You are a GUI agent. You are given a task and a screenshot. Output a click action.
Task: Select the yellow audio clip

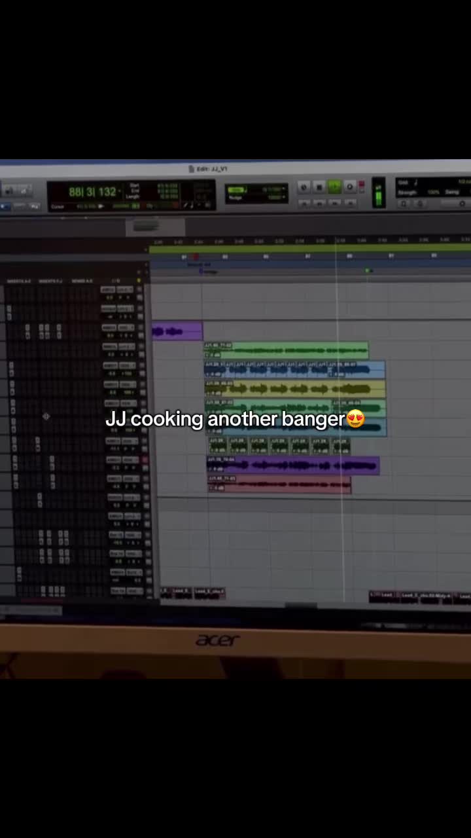click(x=294, y=388)
